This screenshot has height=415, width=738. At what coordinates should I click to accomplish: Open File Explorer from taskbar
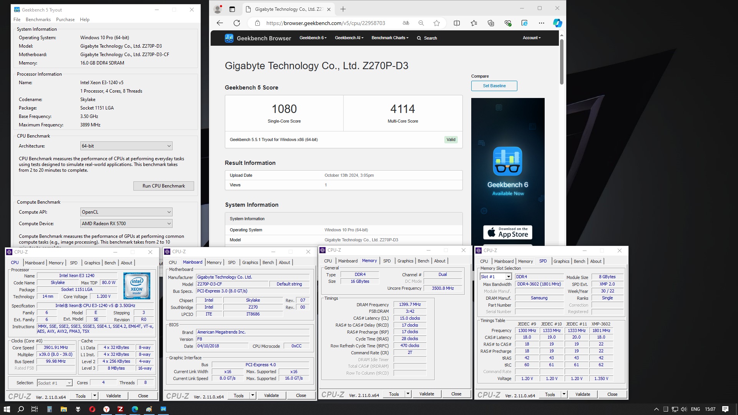tap(63, 409)
